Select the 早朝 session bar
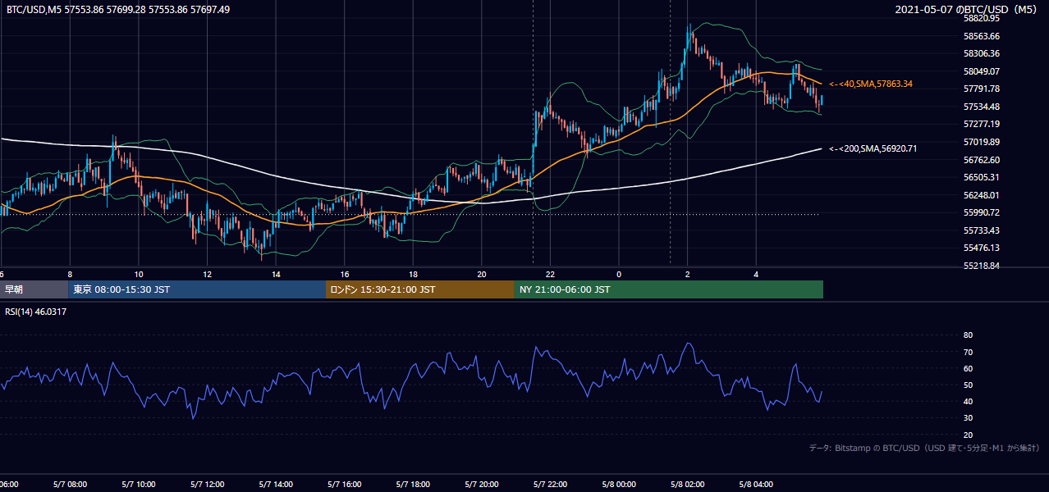Viewport: 1049px width, 492px height. [x=34, y=289]
